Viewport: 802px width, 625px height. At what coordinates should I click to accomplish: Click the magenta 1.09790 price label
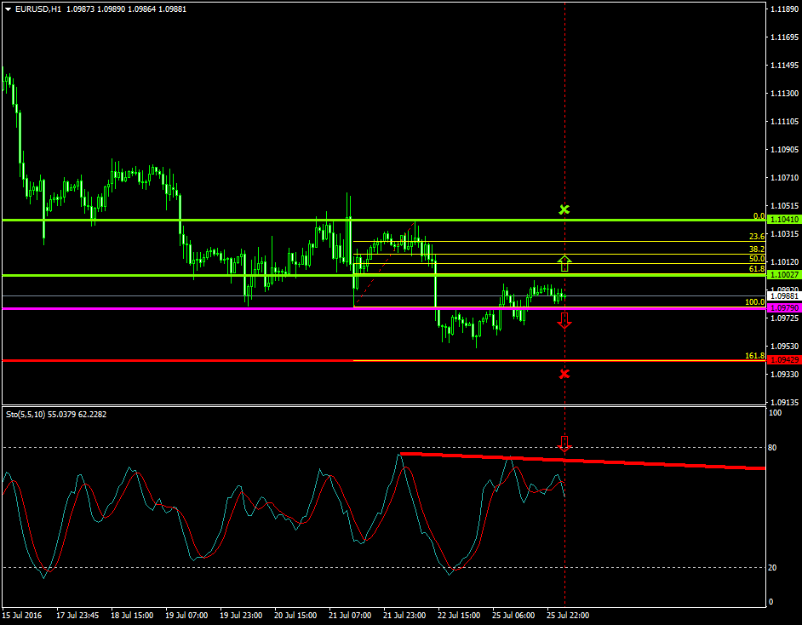point(783,307)
